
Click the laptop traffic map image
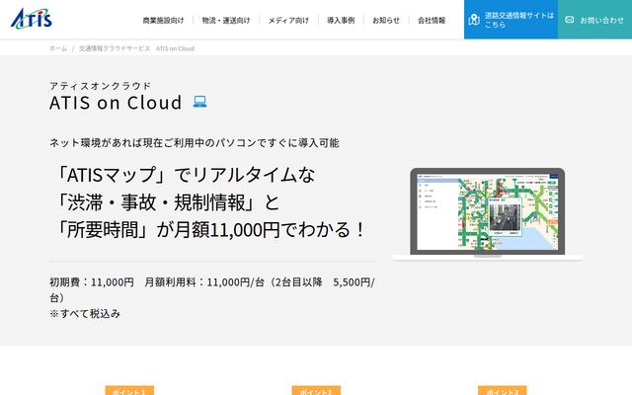point(487,214)
